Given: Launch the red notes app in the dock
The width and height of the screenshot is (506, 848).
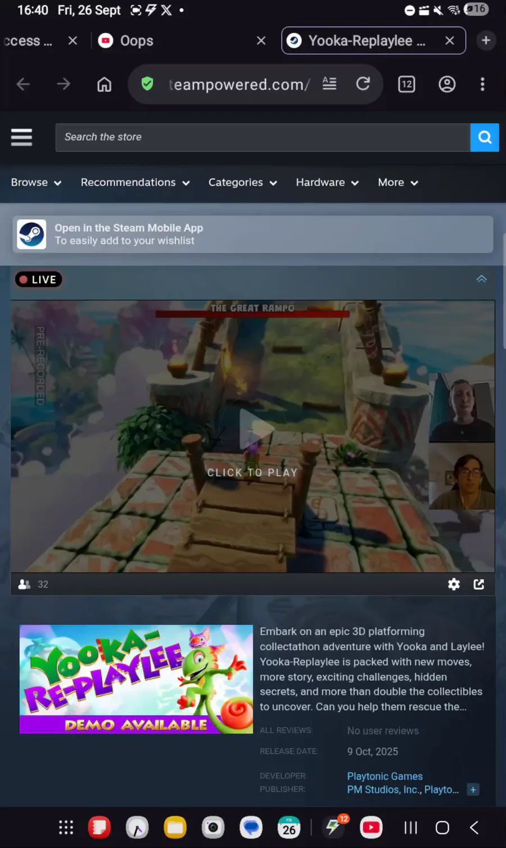Looking at the screenshot, I should click(100, 828).
